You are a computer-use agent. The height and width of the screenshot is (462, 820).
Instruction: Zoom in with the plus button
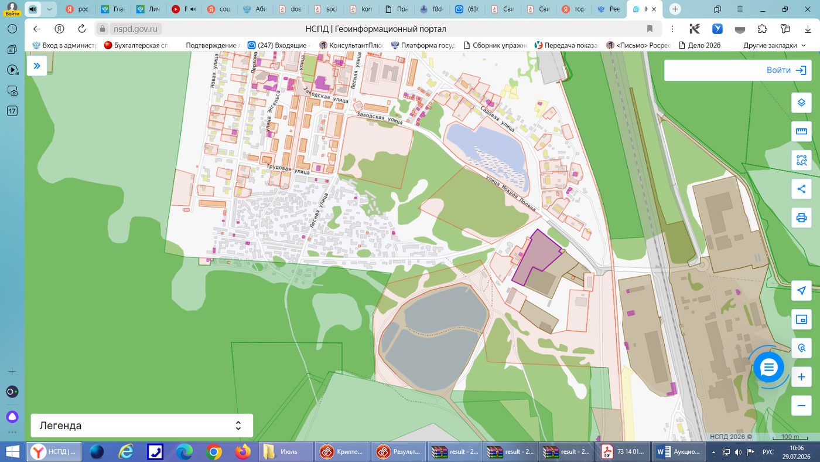pos(801,378)
